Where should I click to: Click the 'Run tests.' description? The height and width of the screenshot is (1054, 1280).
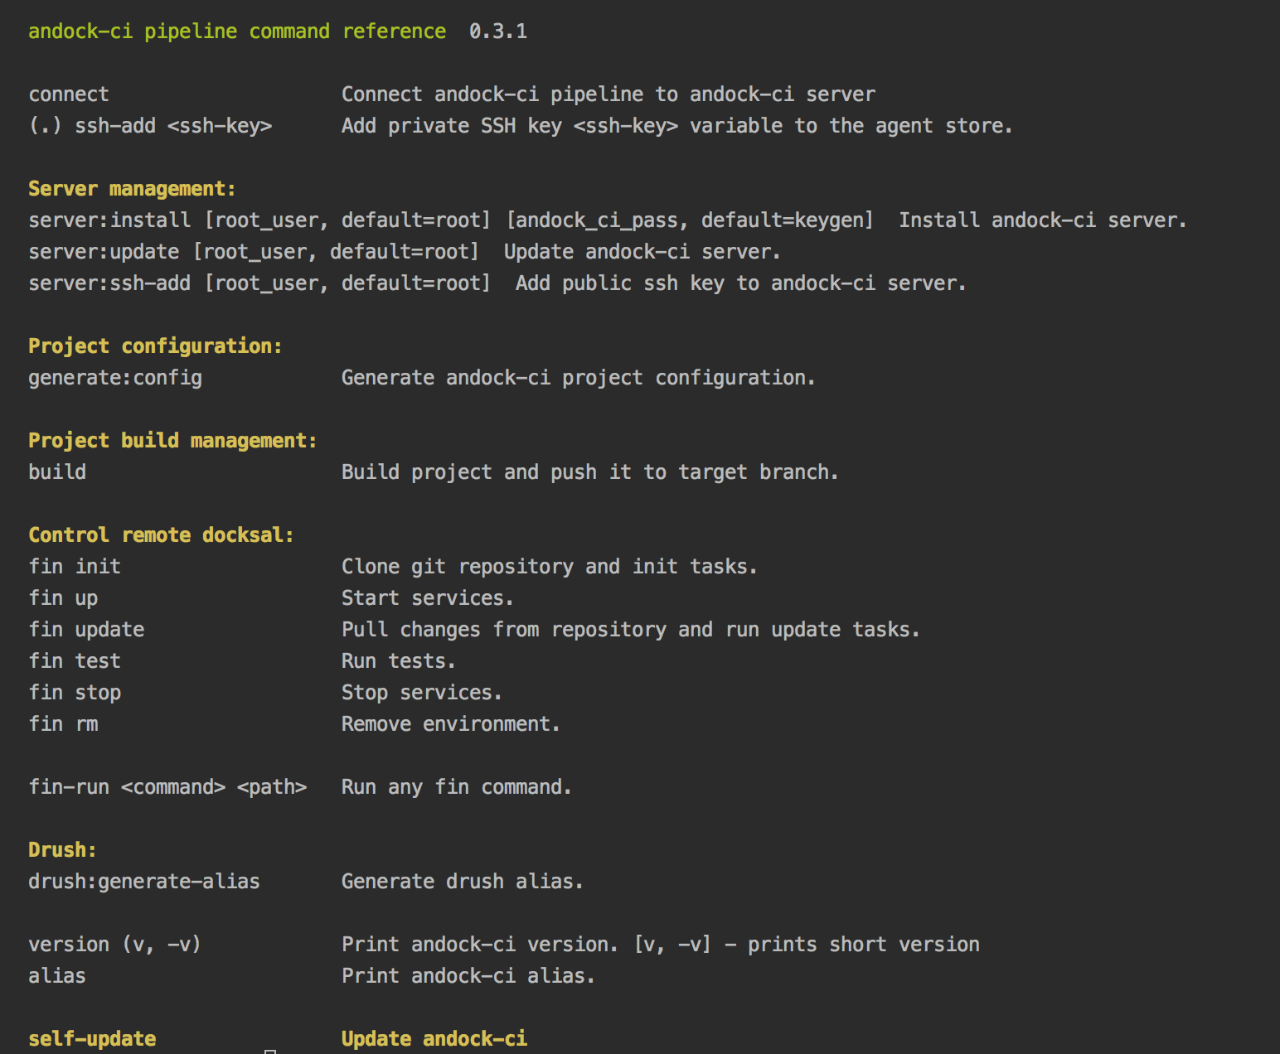point(399,661)
